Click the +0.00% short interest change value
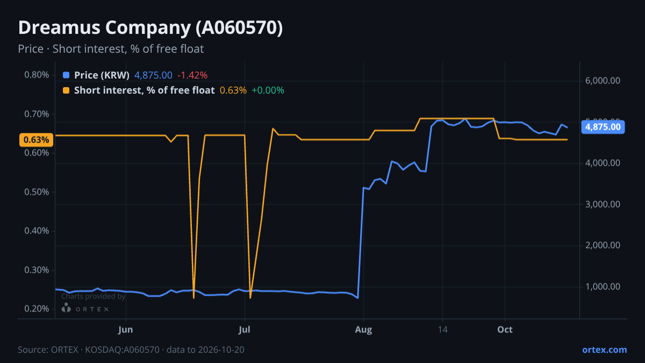The width and height of the screenshot is (645, 363). 268,90
